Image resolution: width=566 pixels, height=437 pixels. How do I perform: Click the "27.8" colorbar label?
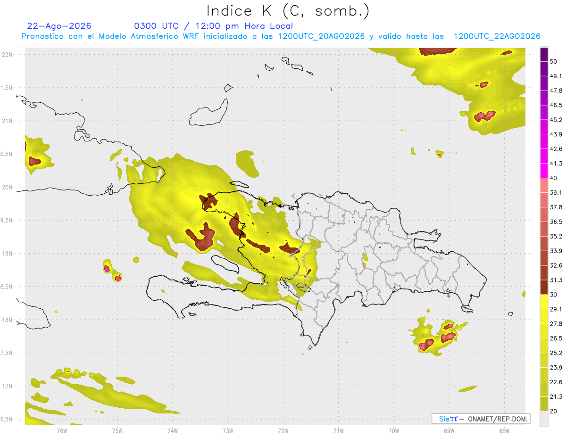point(556,324)
